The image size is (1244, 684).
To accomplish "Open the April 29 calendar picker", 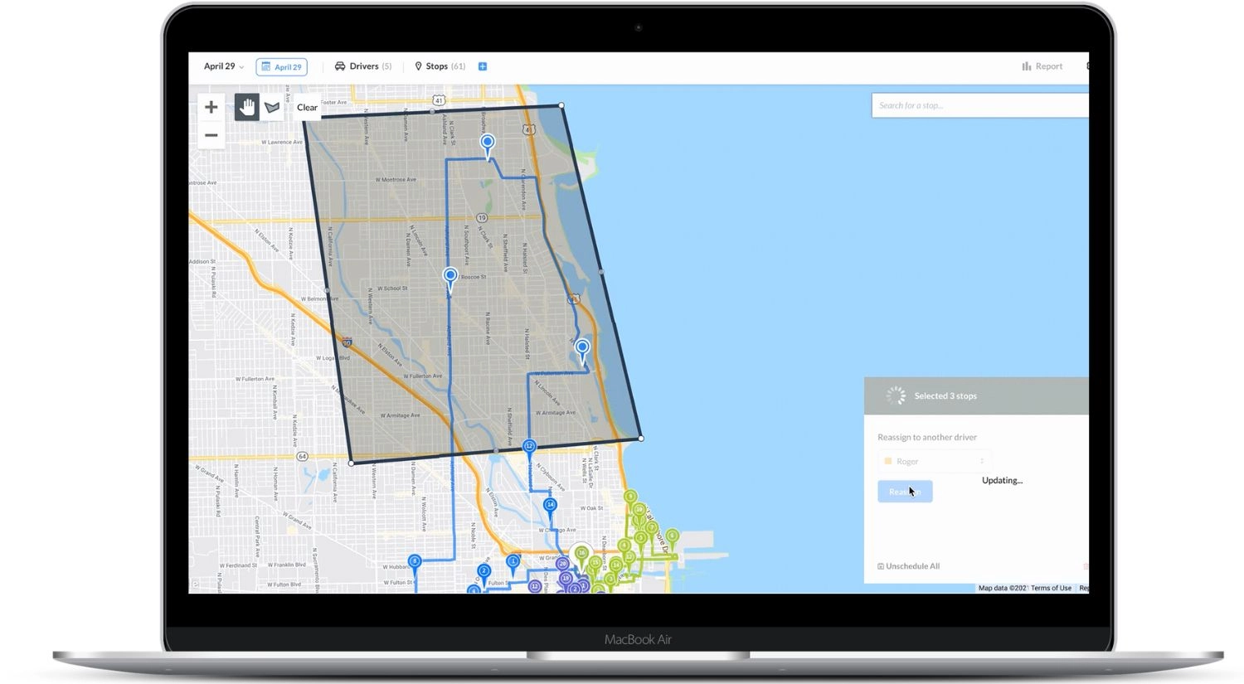I will 282,67.
